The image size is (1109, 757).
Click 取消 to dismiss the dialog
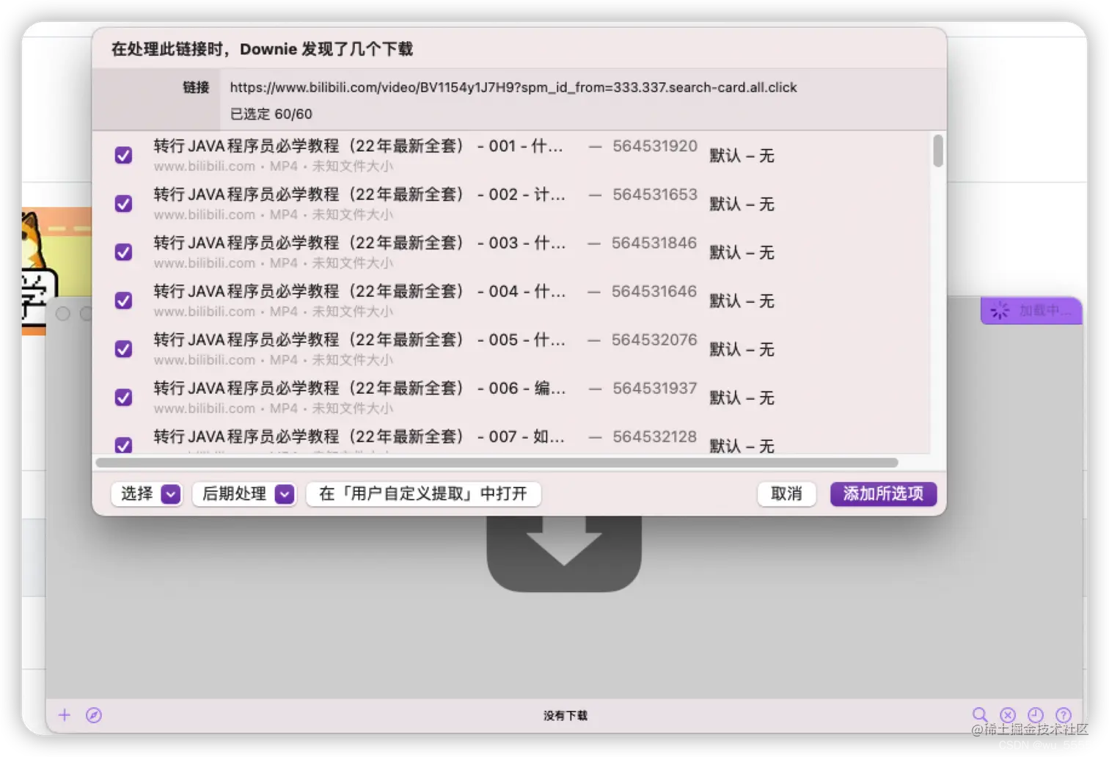tap(786, 494)
